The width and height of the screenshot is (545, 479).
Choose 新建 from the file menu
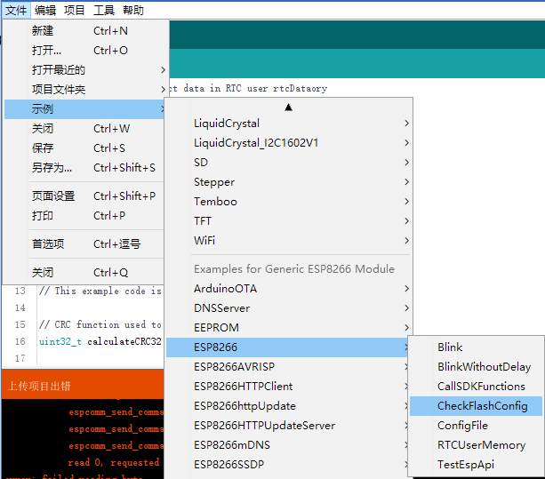84,31
